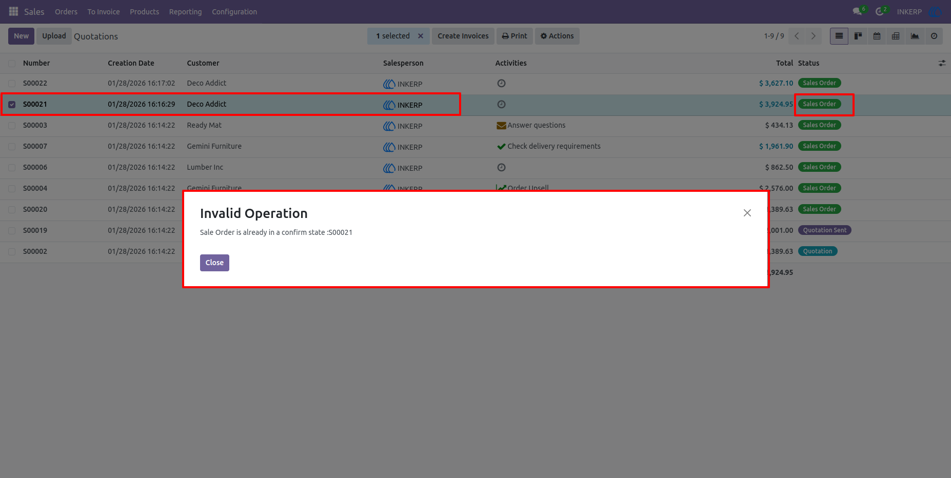Click the Close button in the dialog
The width and height of the screenshot is (951, 478).
click(x=214, y=263)
